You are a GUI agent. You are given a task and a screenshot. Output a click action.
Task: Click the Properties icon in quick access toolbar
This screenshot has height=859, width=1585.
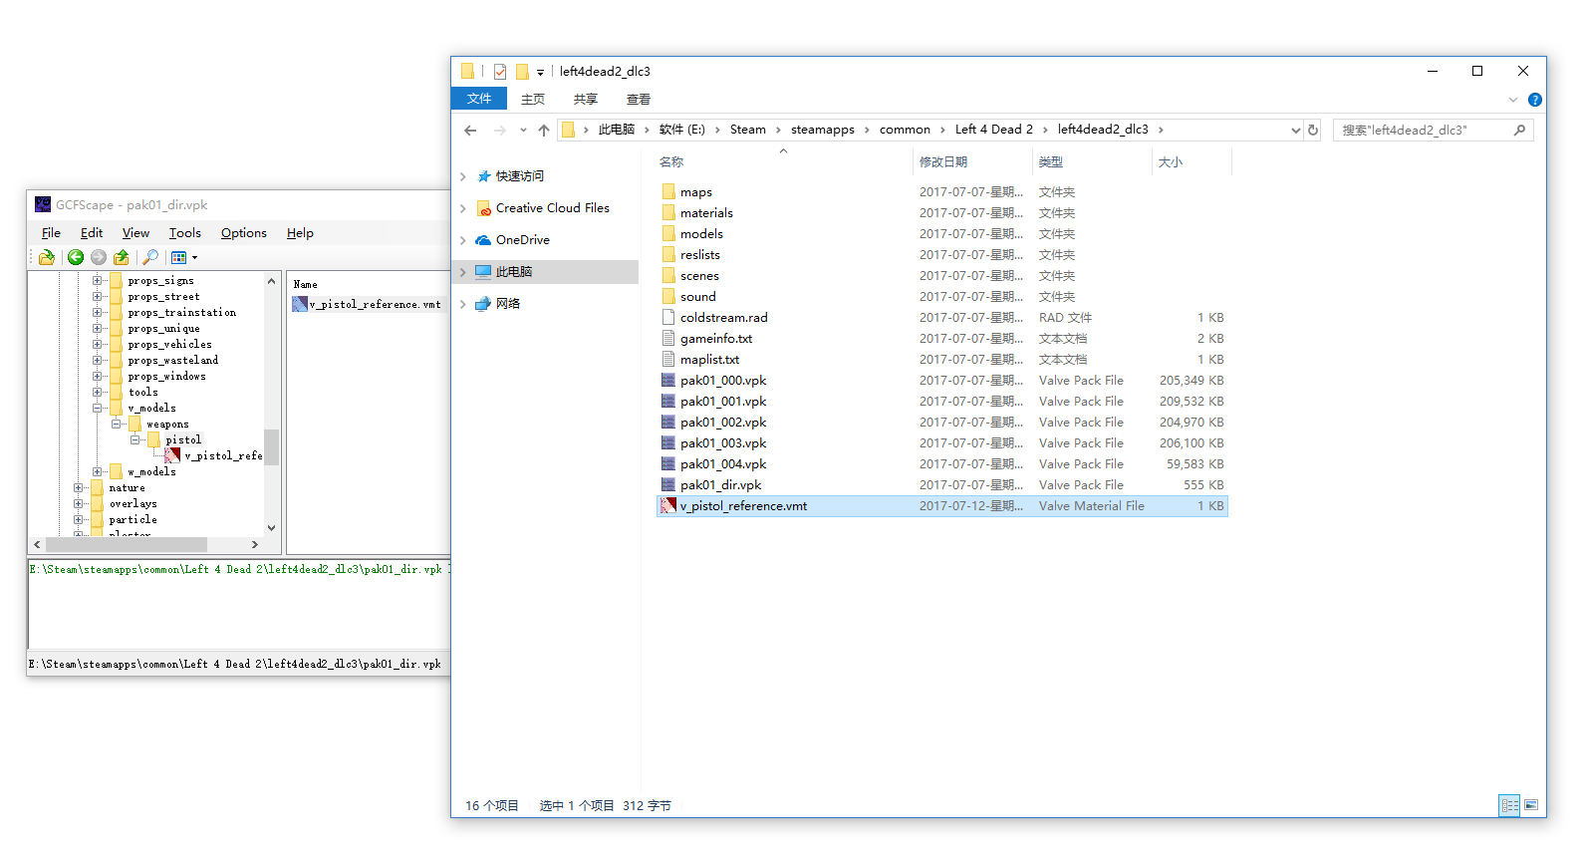point(500,72)
